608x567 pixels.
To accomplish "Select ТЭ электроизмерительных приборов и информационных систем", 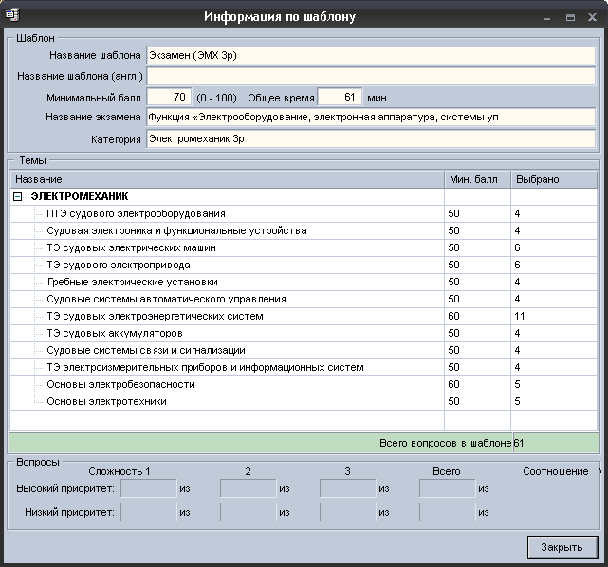I will tap(205, 367).
